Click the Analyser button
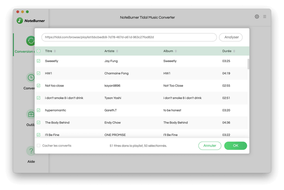Image resolution: width=284 pixels, height=190 pixels. [231, 37]
